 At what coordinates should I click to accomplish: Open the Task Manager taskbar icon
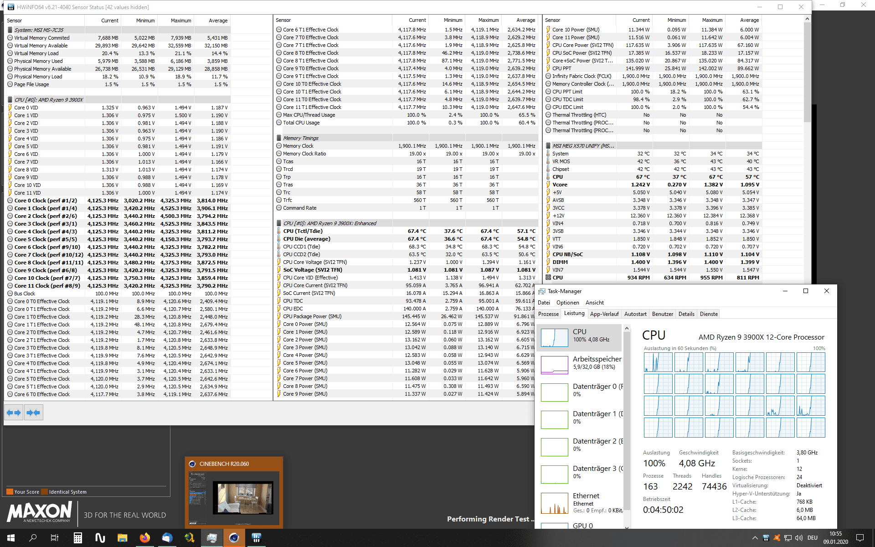[x=211, y=538]
